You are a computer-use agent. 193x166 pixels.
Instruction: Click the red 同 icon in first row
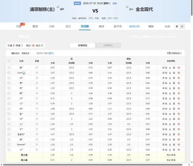click(x=179, y=68)
